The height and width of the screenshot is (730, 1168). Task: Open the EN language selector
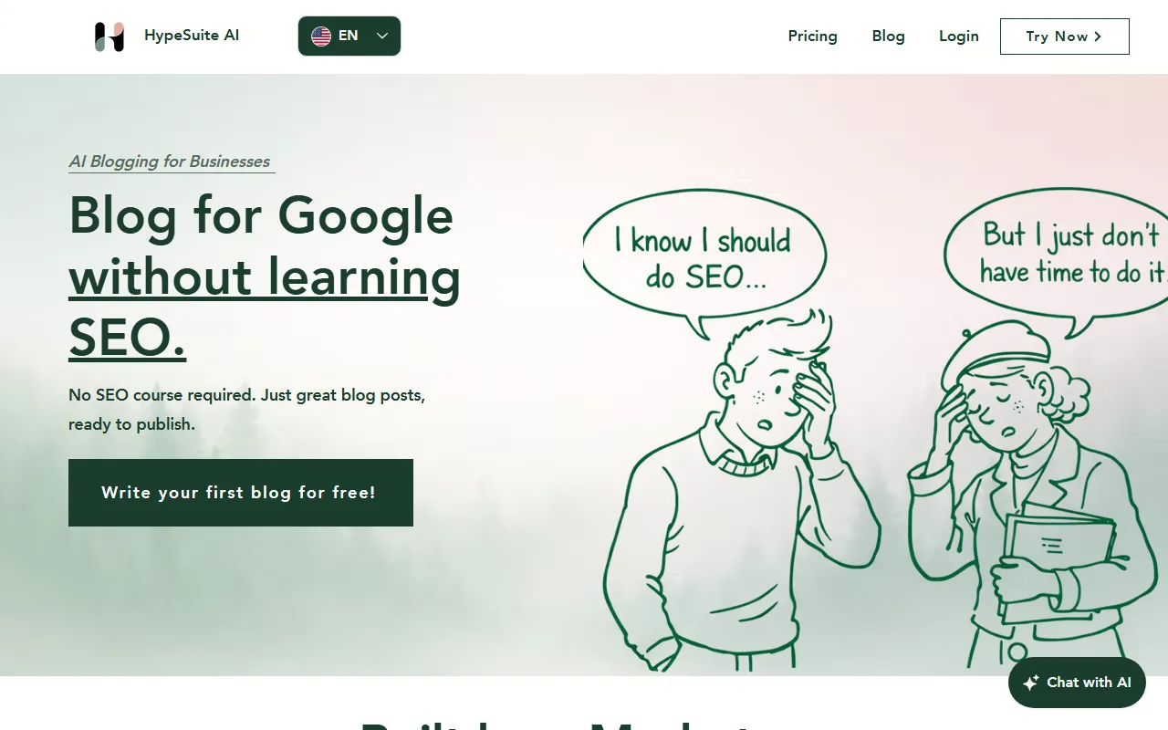point(349,36)
